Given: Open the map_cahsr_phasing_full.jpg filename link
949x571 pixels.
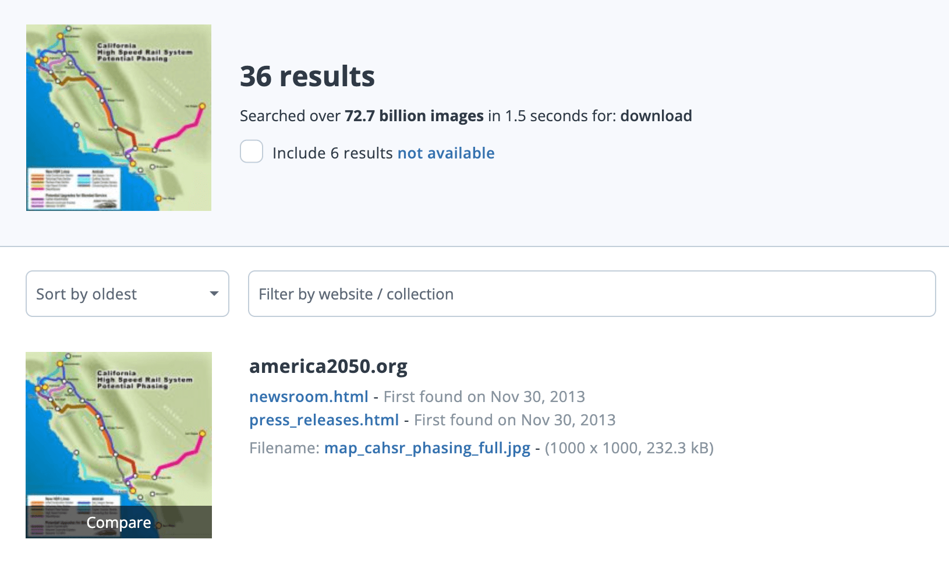Looking at the screenshot, I should [x=427, y=447].
